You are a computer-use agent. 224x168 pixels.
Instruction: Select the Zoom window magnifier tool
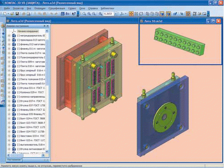pos(84,14)
